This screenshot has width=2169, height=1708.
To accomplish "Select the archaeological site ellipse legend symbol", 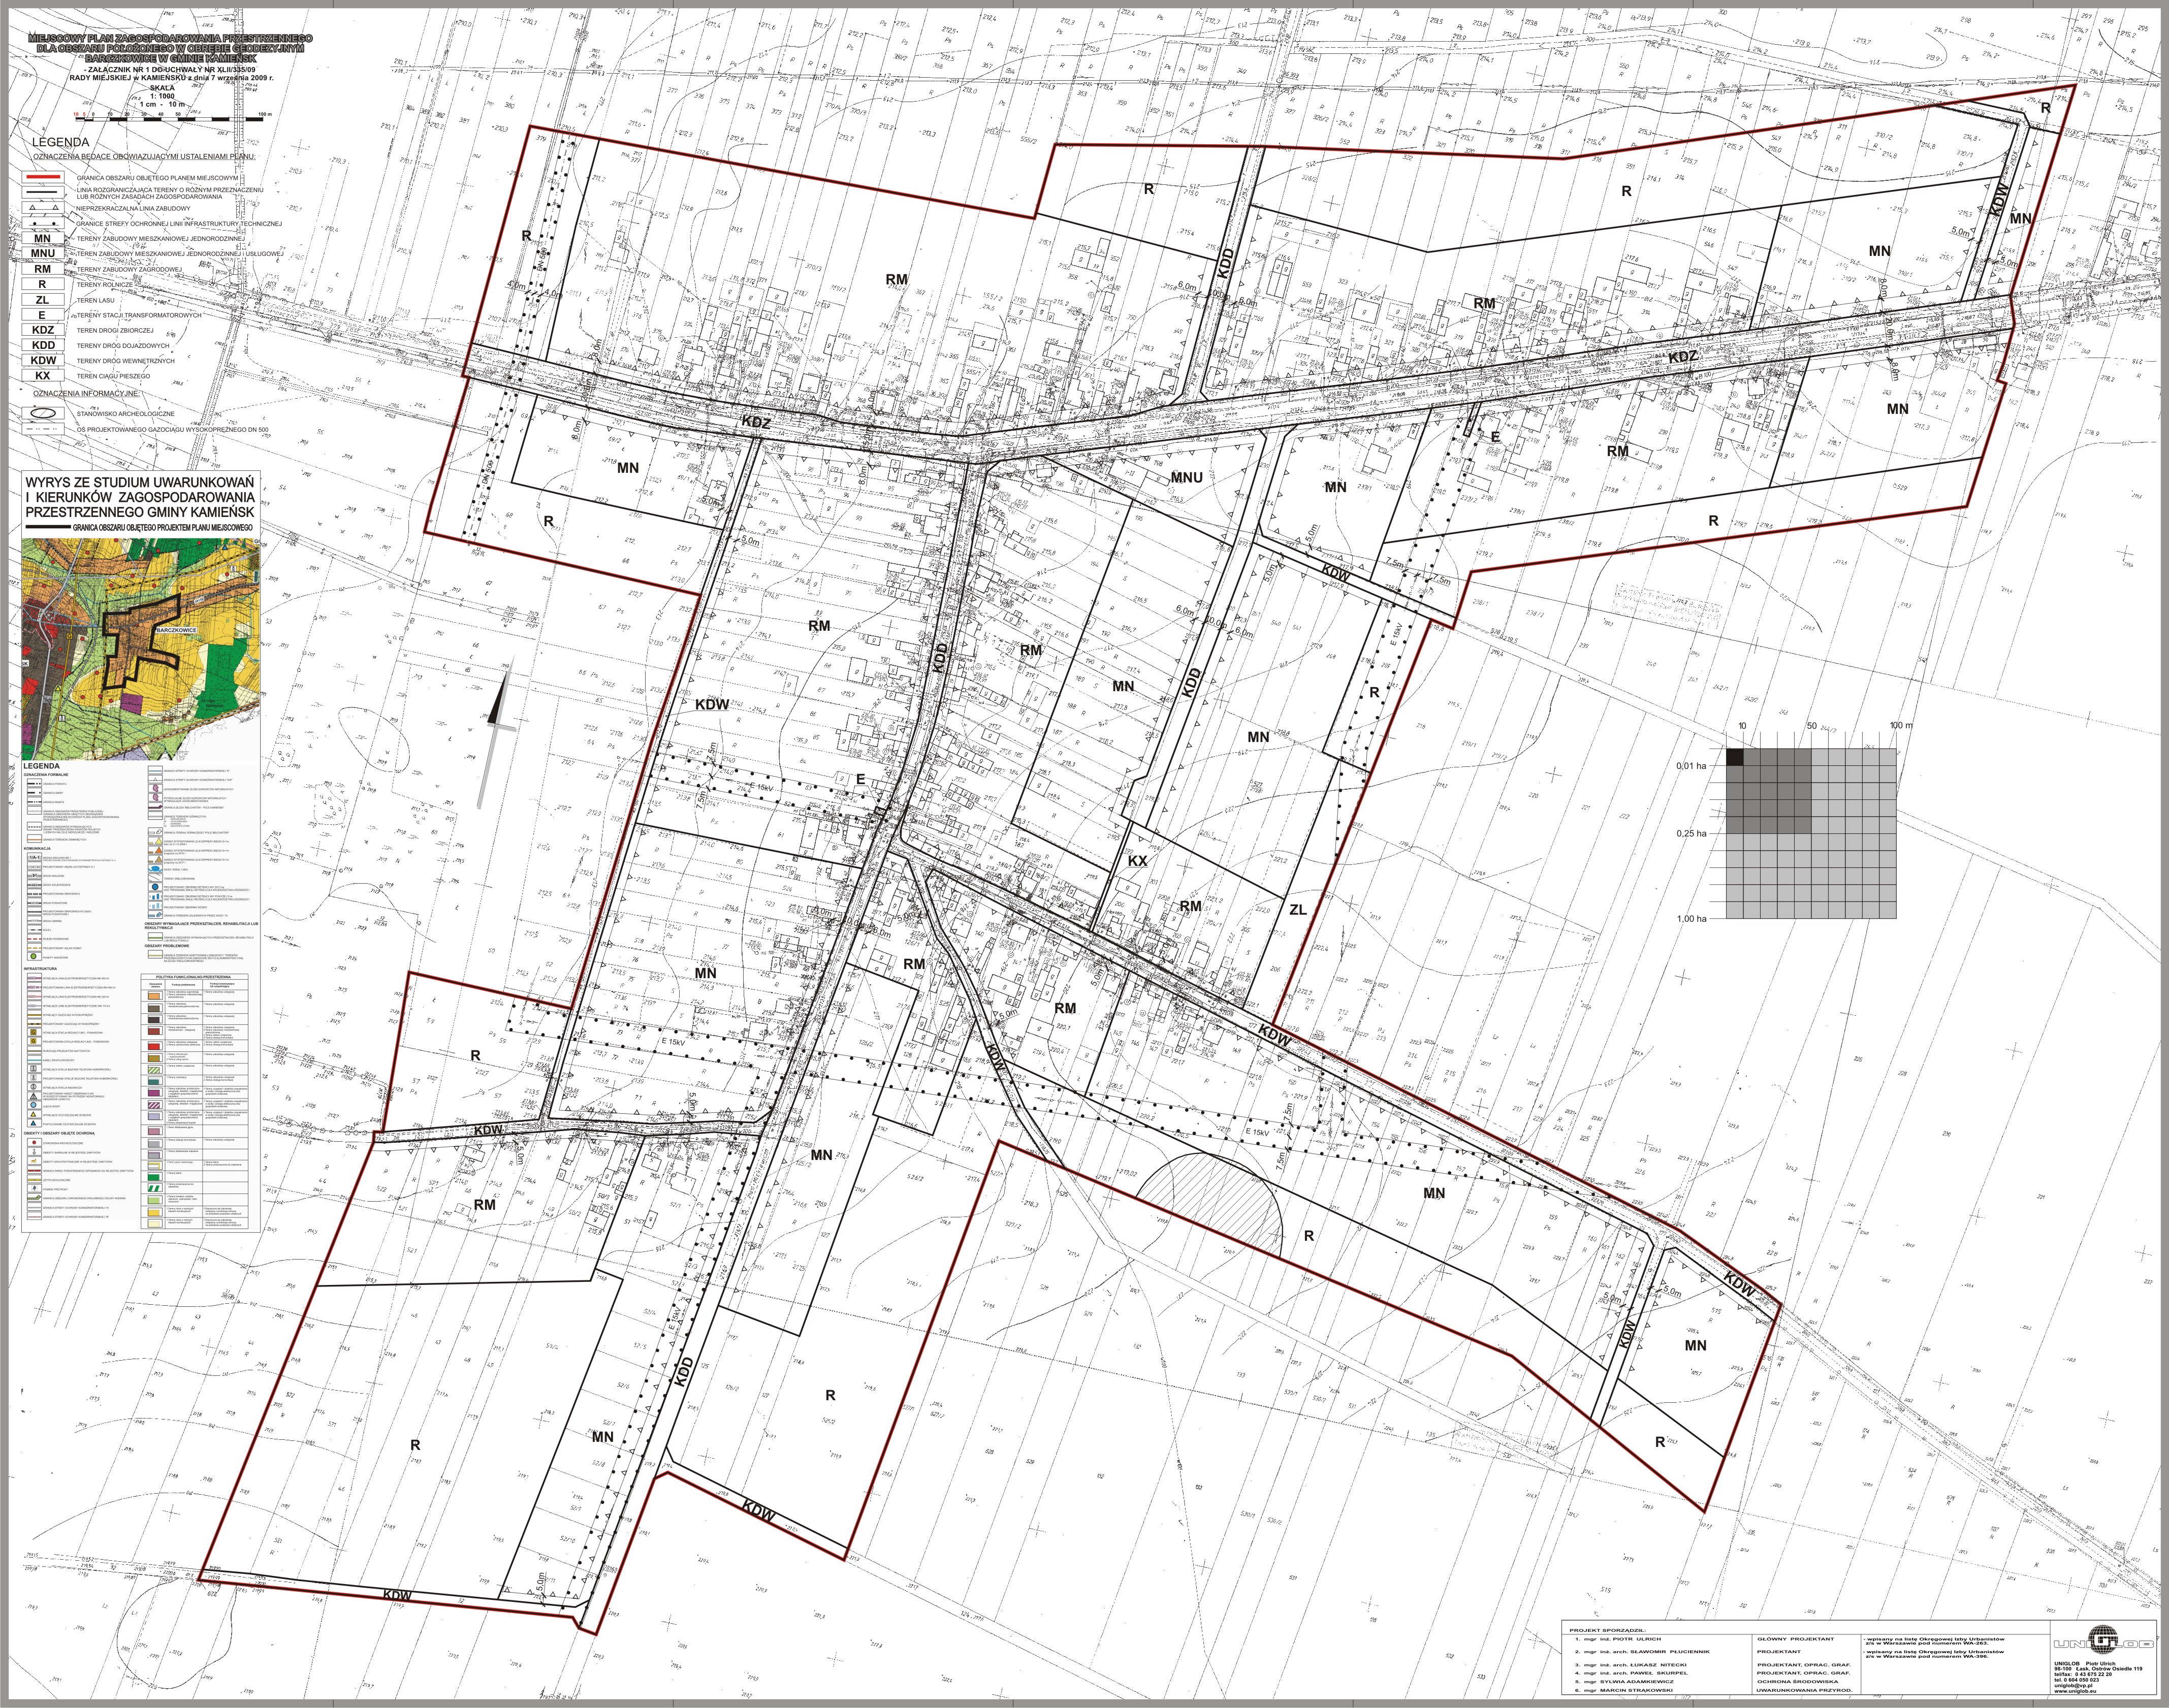I will pos(43,414).
